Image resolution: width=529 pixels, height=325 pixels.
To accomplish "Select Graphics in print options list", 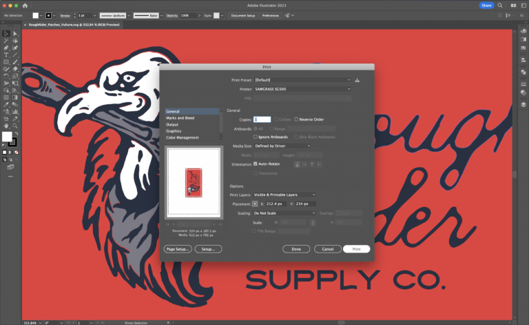I will pyautogui.click(x=192, y=131).
